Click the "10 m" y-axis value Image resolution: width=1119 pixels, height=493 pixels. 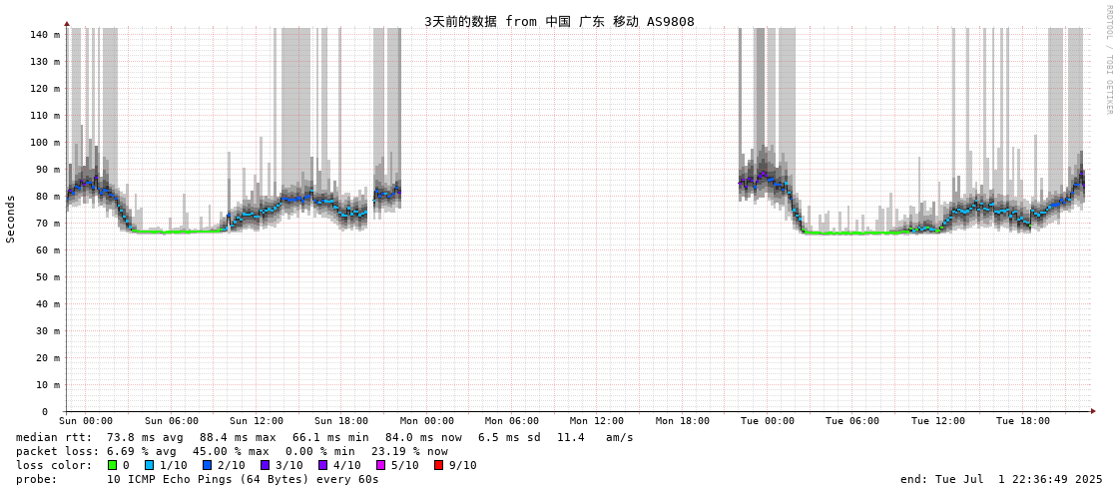[x=49, y=384]
